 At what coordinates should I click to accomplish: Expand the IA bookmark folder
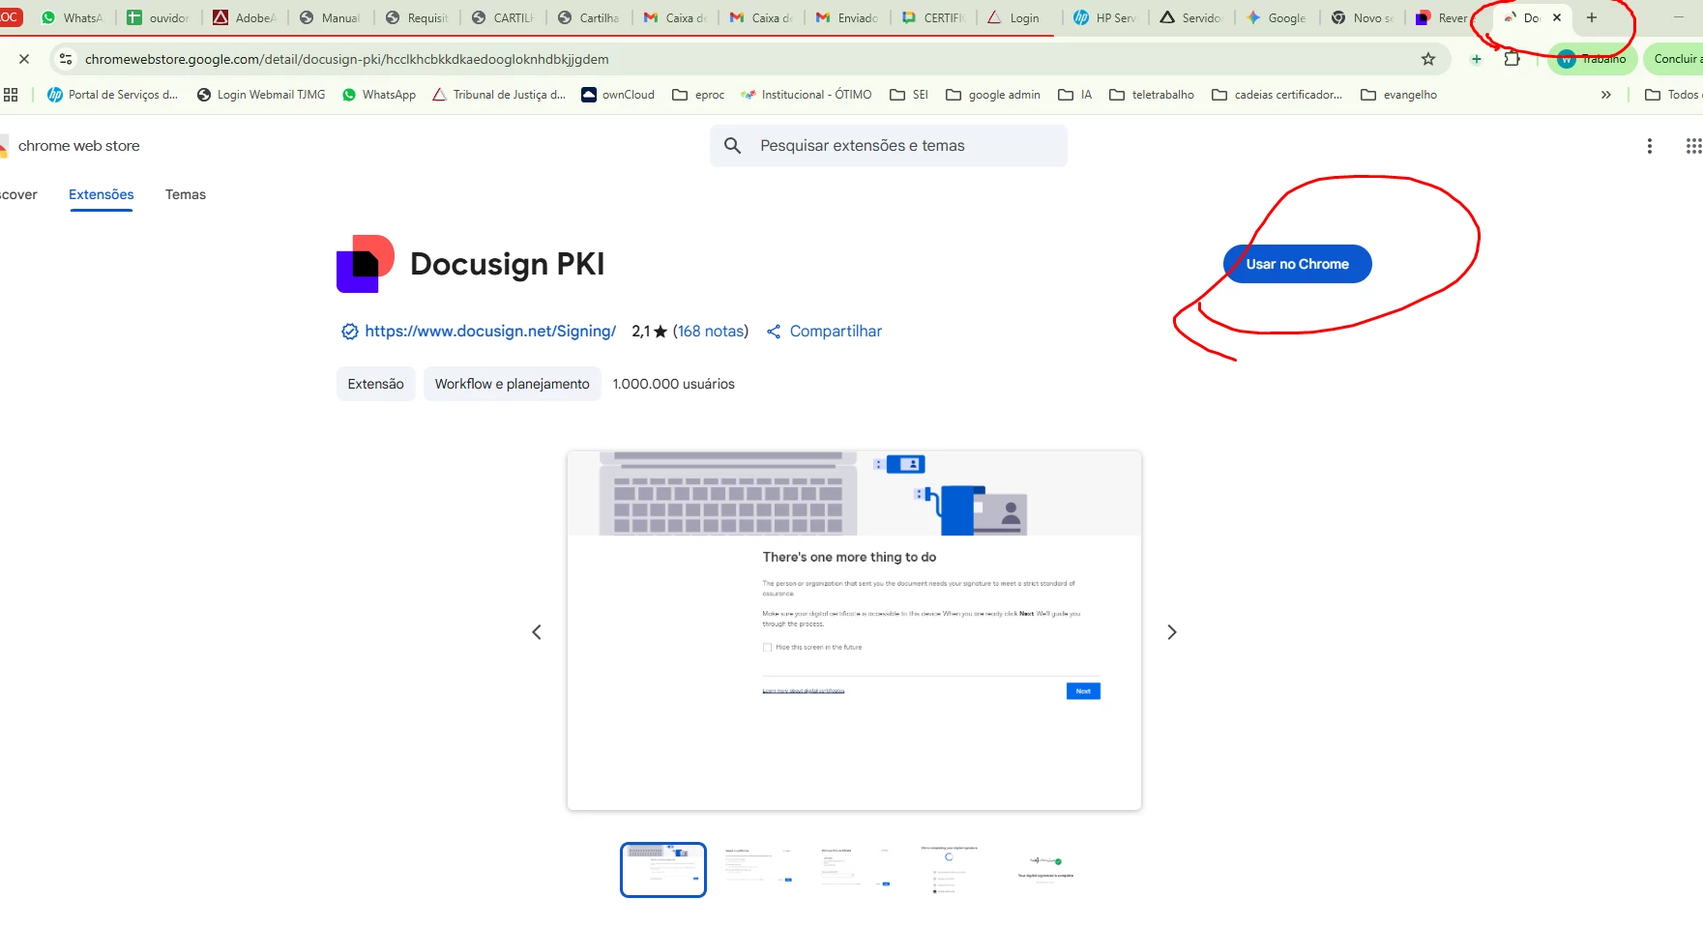pyautogui.click(x=1075, y=95)
